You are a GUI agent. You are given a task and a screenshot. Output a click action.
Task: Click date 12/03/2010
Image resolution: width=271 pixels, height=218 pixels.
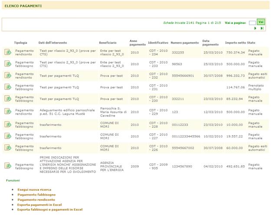213,112
